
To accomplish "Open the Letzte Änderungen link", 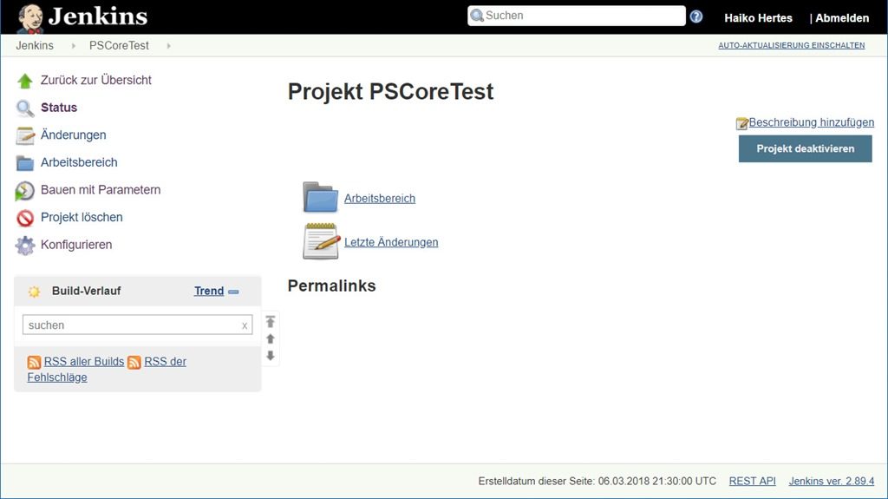I will tap(391, 242).
